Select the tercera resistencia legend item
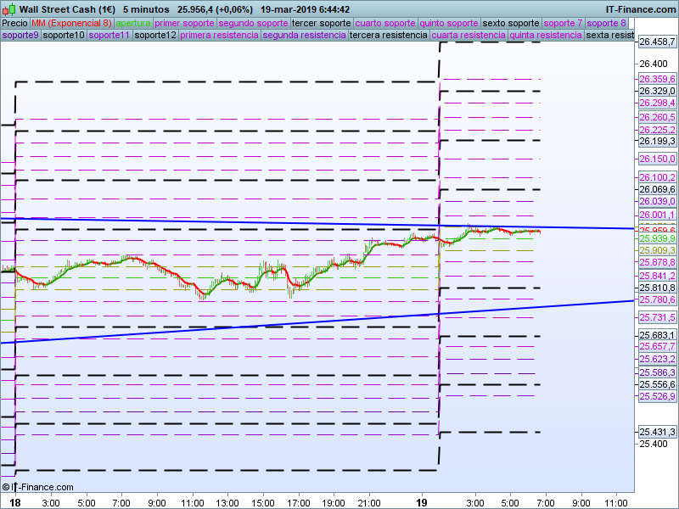This screenshot has width=679, height=509. tap(388, 35)
